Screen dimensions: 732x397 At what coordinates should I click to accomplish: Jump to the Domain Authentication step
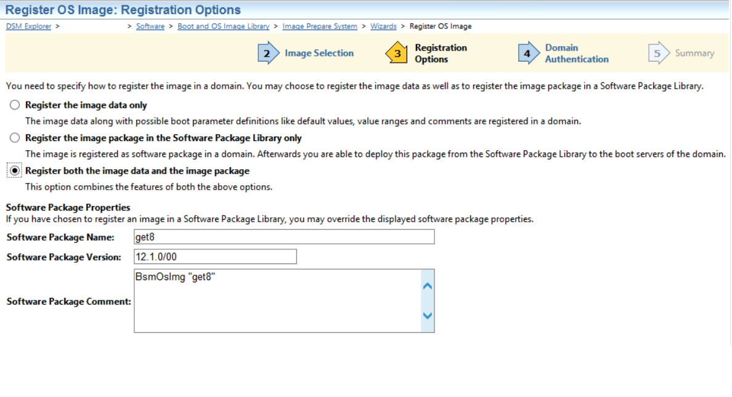[x=577, y=54]
